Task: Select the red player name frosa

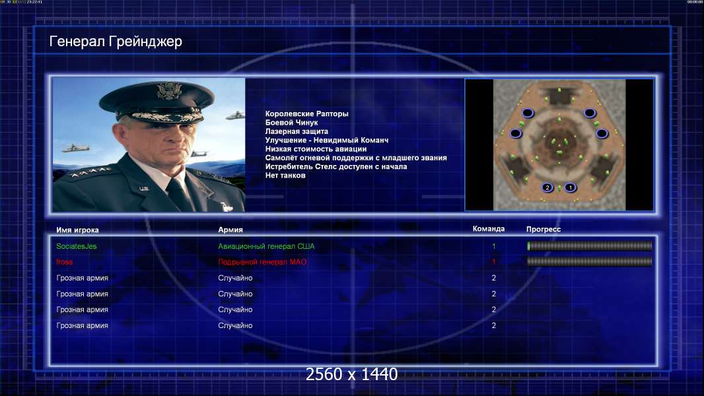Action: tap(64, 262)
